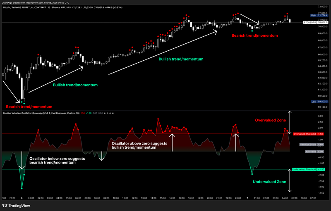The image size is (331, 211).
Task: Click the Overvalued Threshold 1.50 axis label
Action: pyautogui.click(x=308, y=134)
